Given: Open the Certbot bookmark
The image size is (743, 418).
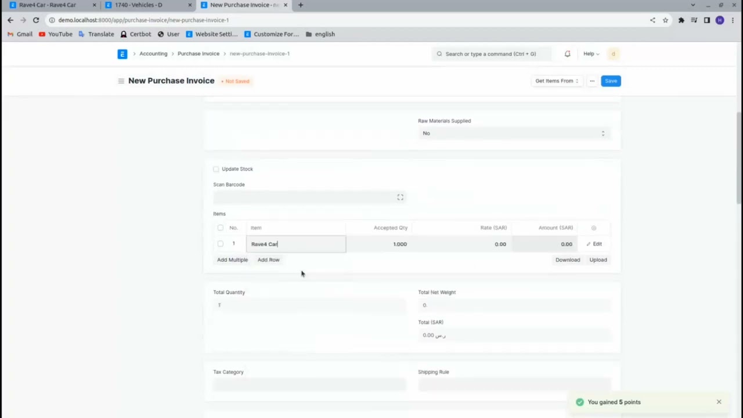Looking at the screenshot, I should point(135,34).
